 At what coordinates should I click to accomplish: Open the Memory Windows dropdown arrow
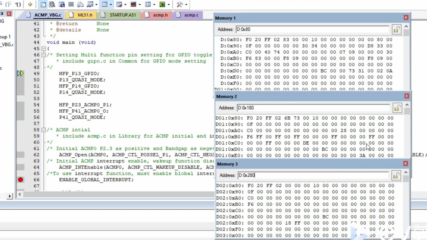click(x=111, y=5)
